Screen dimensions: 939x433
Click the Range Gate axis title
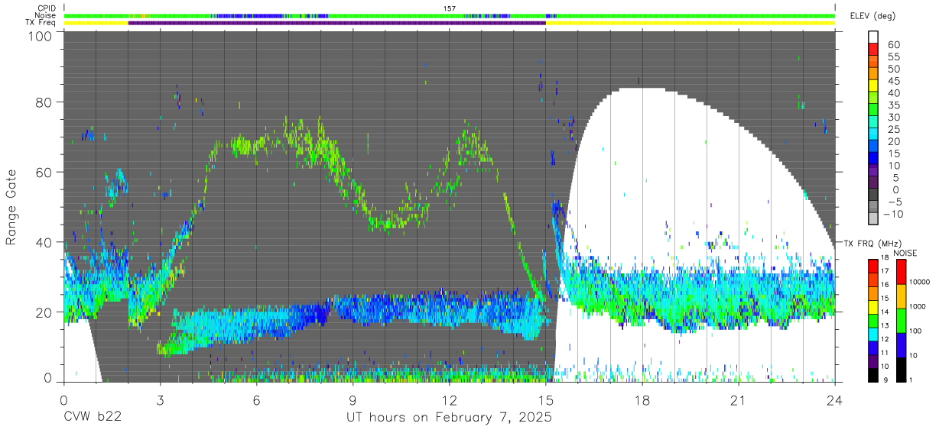point(11,208)
